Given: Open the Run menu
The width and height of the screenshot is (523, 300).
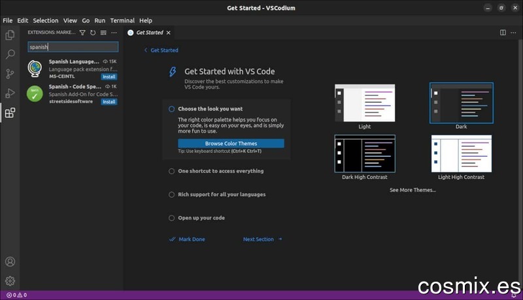Looking at the screenshot, I should [x=100, y=20].
